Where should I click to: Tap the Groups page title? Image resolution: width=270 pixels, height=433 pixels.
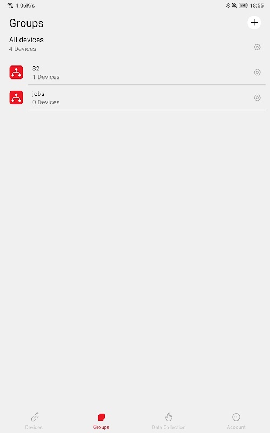click(x=26, y=23)
